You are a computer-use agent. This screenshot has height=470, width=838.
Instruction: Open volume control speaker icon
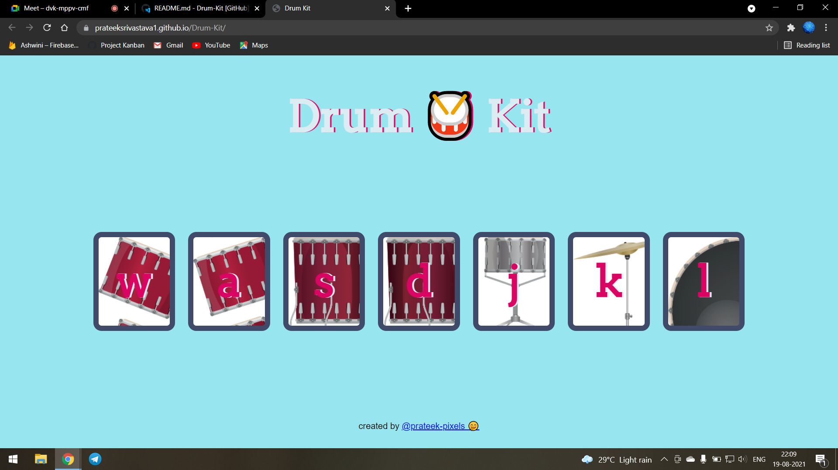(x=742, y=459)
